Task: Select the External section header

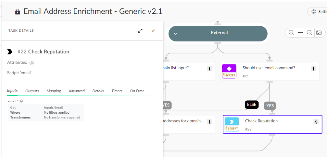Action: point(218,33)
